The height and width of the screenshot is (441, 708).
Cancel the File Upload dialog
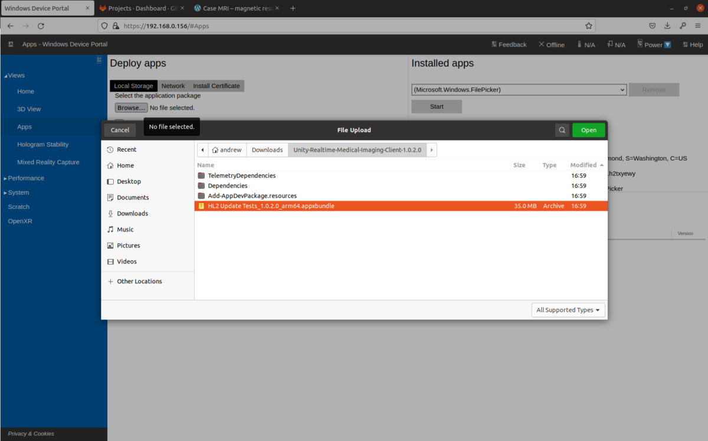[120, 130]
